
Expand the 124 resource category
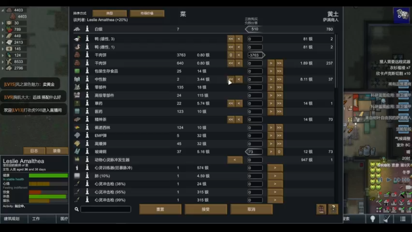3,55
